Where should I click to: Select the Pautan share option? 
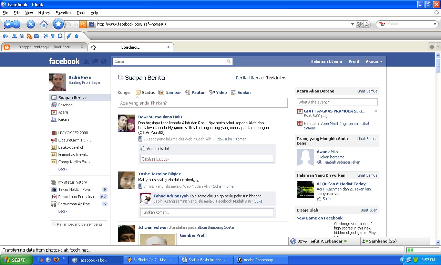[195, 92]
